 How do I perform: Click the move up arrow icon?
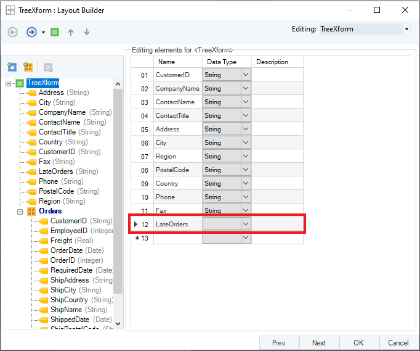(71, 32)
